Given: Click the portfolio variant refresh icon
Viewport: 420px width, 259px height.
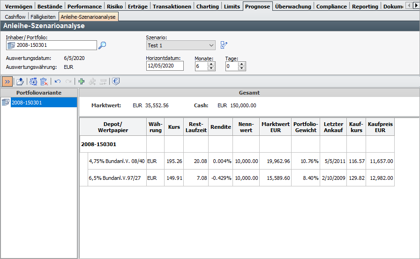Looking at the screenshot, I should tap(33, 81).
